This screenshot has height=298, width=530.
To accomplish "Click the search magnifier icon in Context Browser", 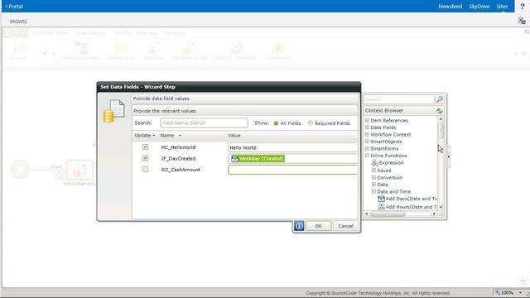I will coord(440,99).
